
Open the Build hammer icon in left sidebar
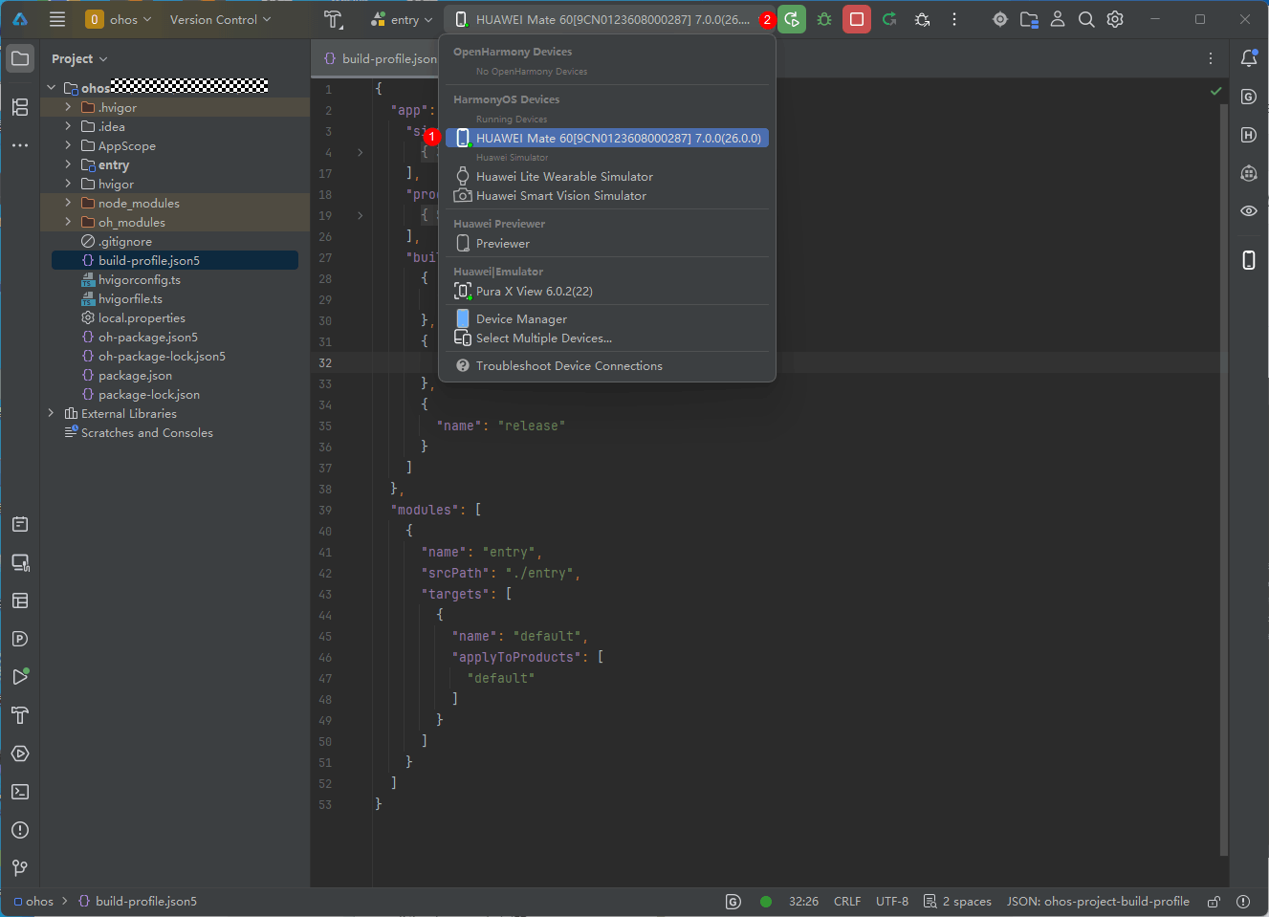pyautogui.click(x=20, y=715)
